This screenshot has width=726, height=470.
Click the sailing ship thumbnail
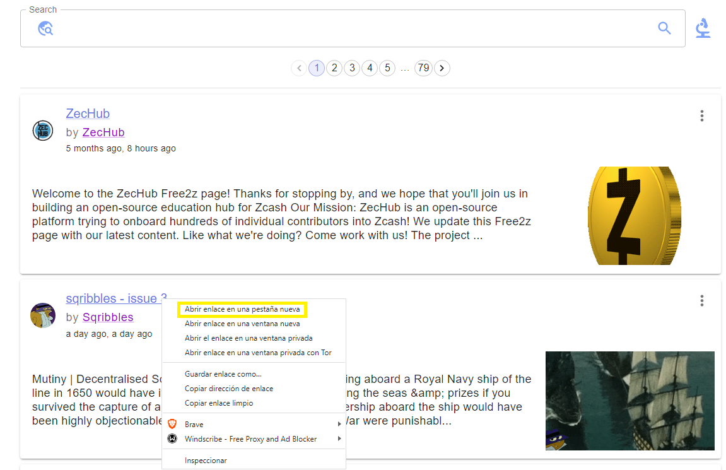click(x=629, y=401)
